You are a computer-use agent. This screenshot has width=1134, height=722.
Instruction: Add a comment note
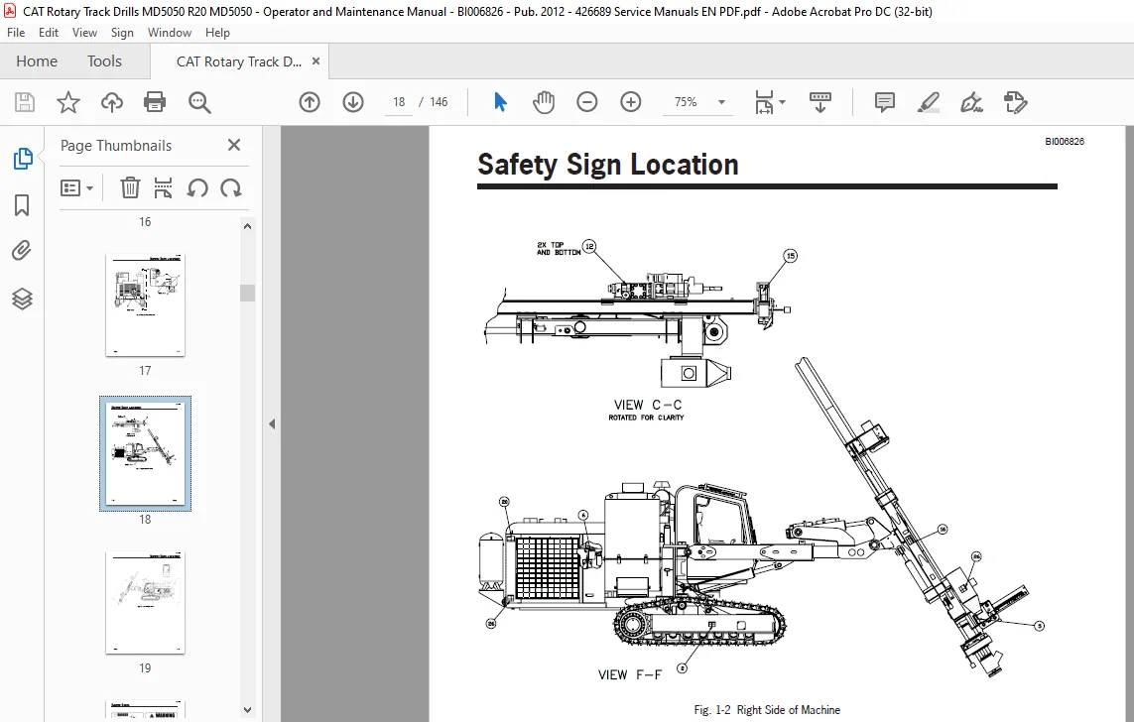coord(885,102)
